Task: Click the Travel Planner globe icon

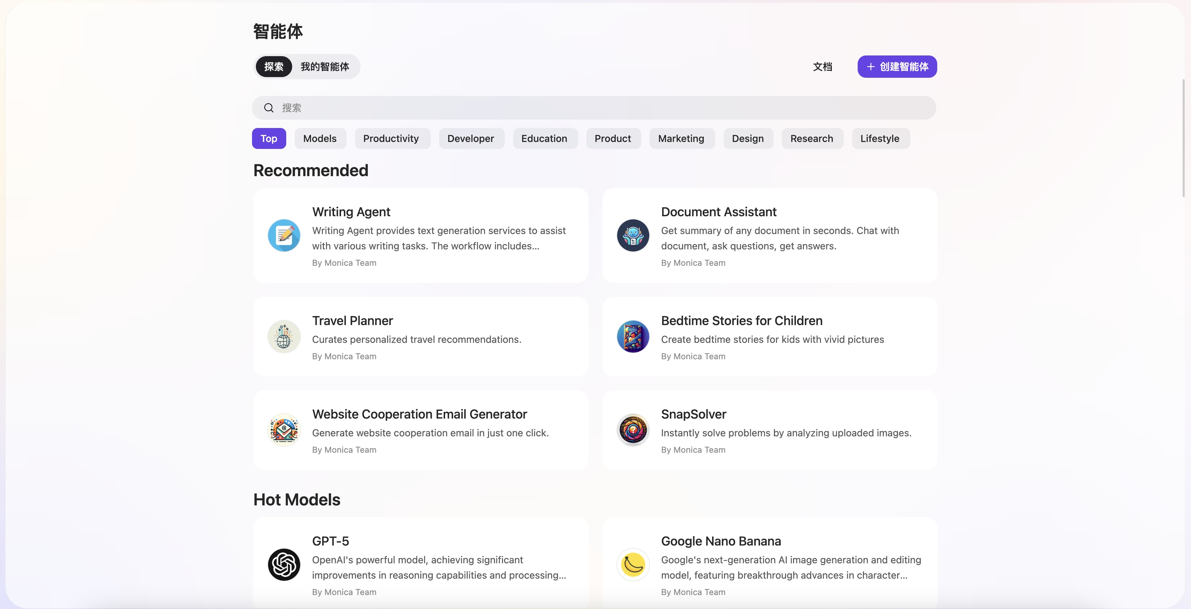Action: 284,336
